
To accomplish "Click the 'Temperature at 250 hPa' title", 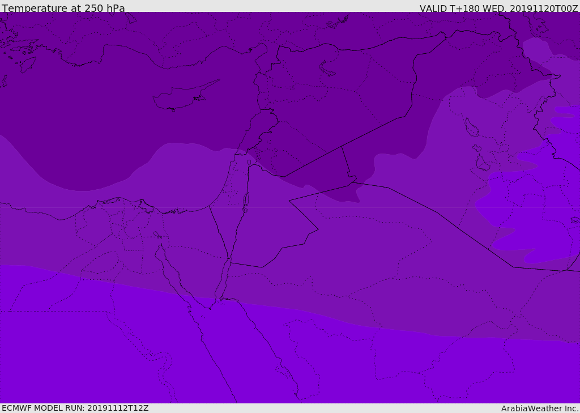I will (x=63, y=8).
